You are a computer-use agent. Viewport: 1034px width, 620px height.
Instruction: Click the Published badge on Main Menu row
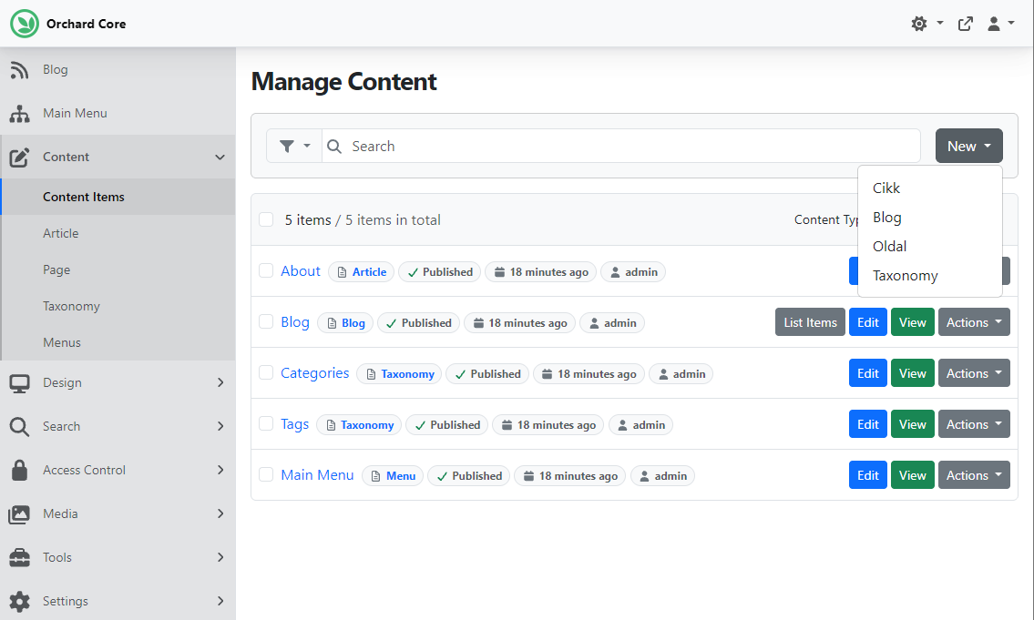(469, 476)
